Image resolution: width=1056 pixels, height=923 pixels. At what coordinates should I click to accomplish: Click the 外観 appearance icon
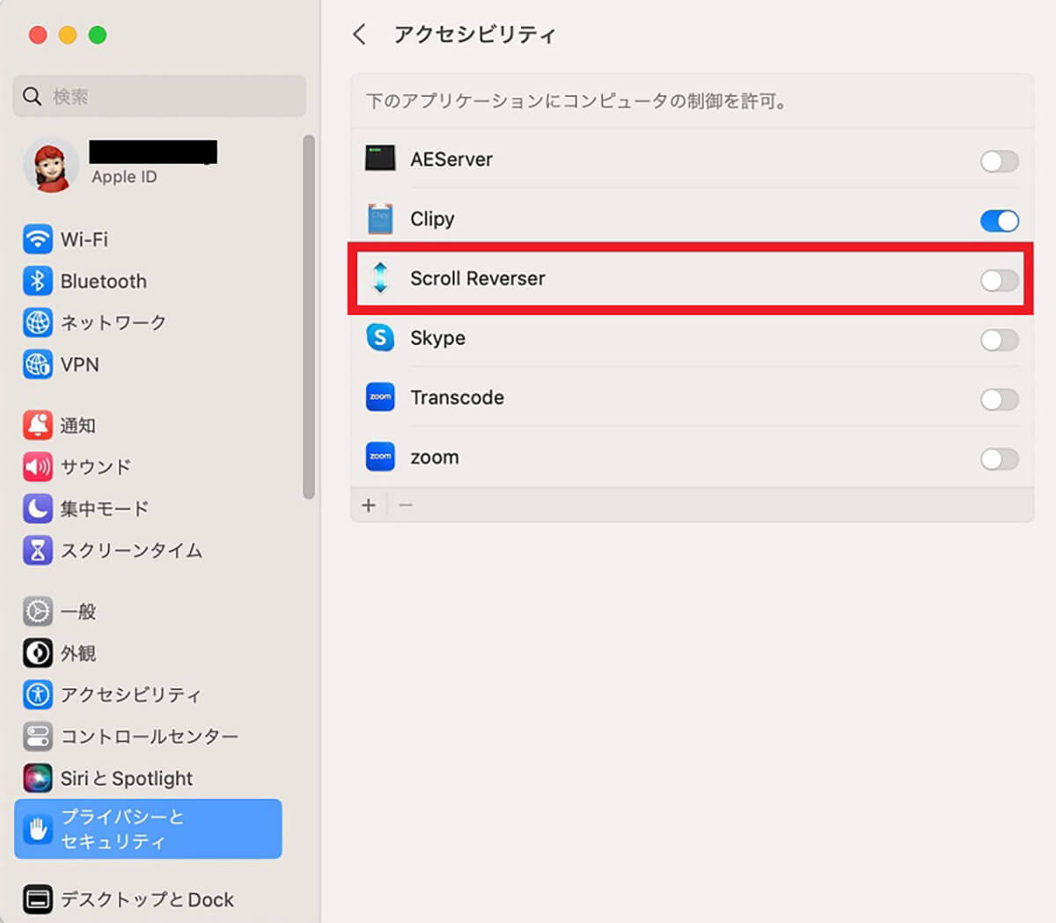coord(38,653)
